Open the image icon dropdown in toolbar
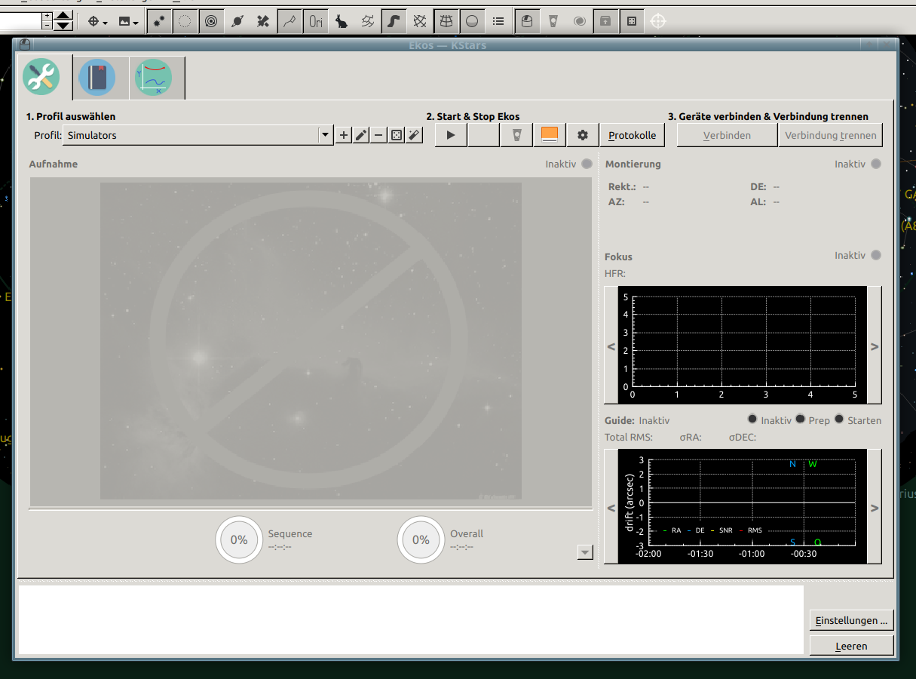This screenshot has height=679, width=916. tap(129, 21)
